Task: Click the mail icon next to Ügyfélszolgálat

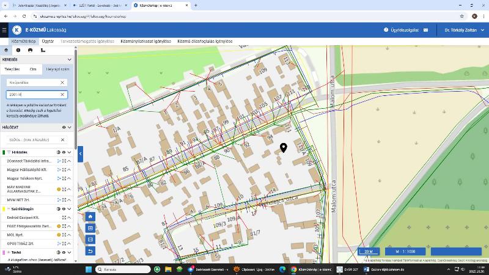Action: (x=425, y=29)
